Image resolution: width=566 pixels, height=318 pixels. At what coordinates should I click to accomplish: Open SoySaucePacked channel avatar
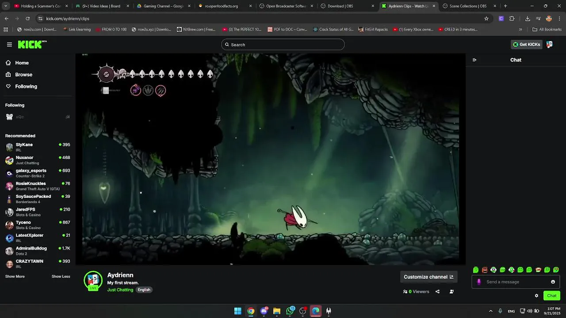[9, 199]
